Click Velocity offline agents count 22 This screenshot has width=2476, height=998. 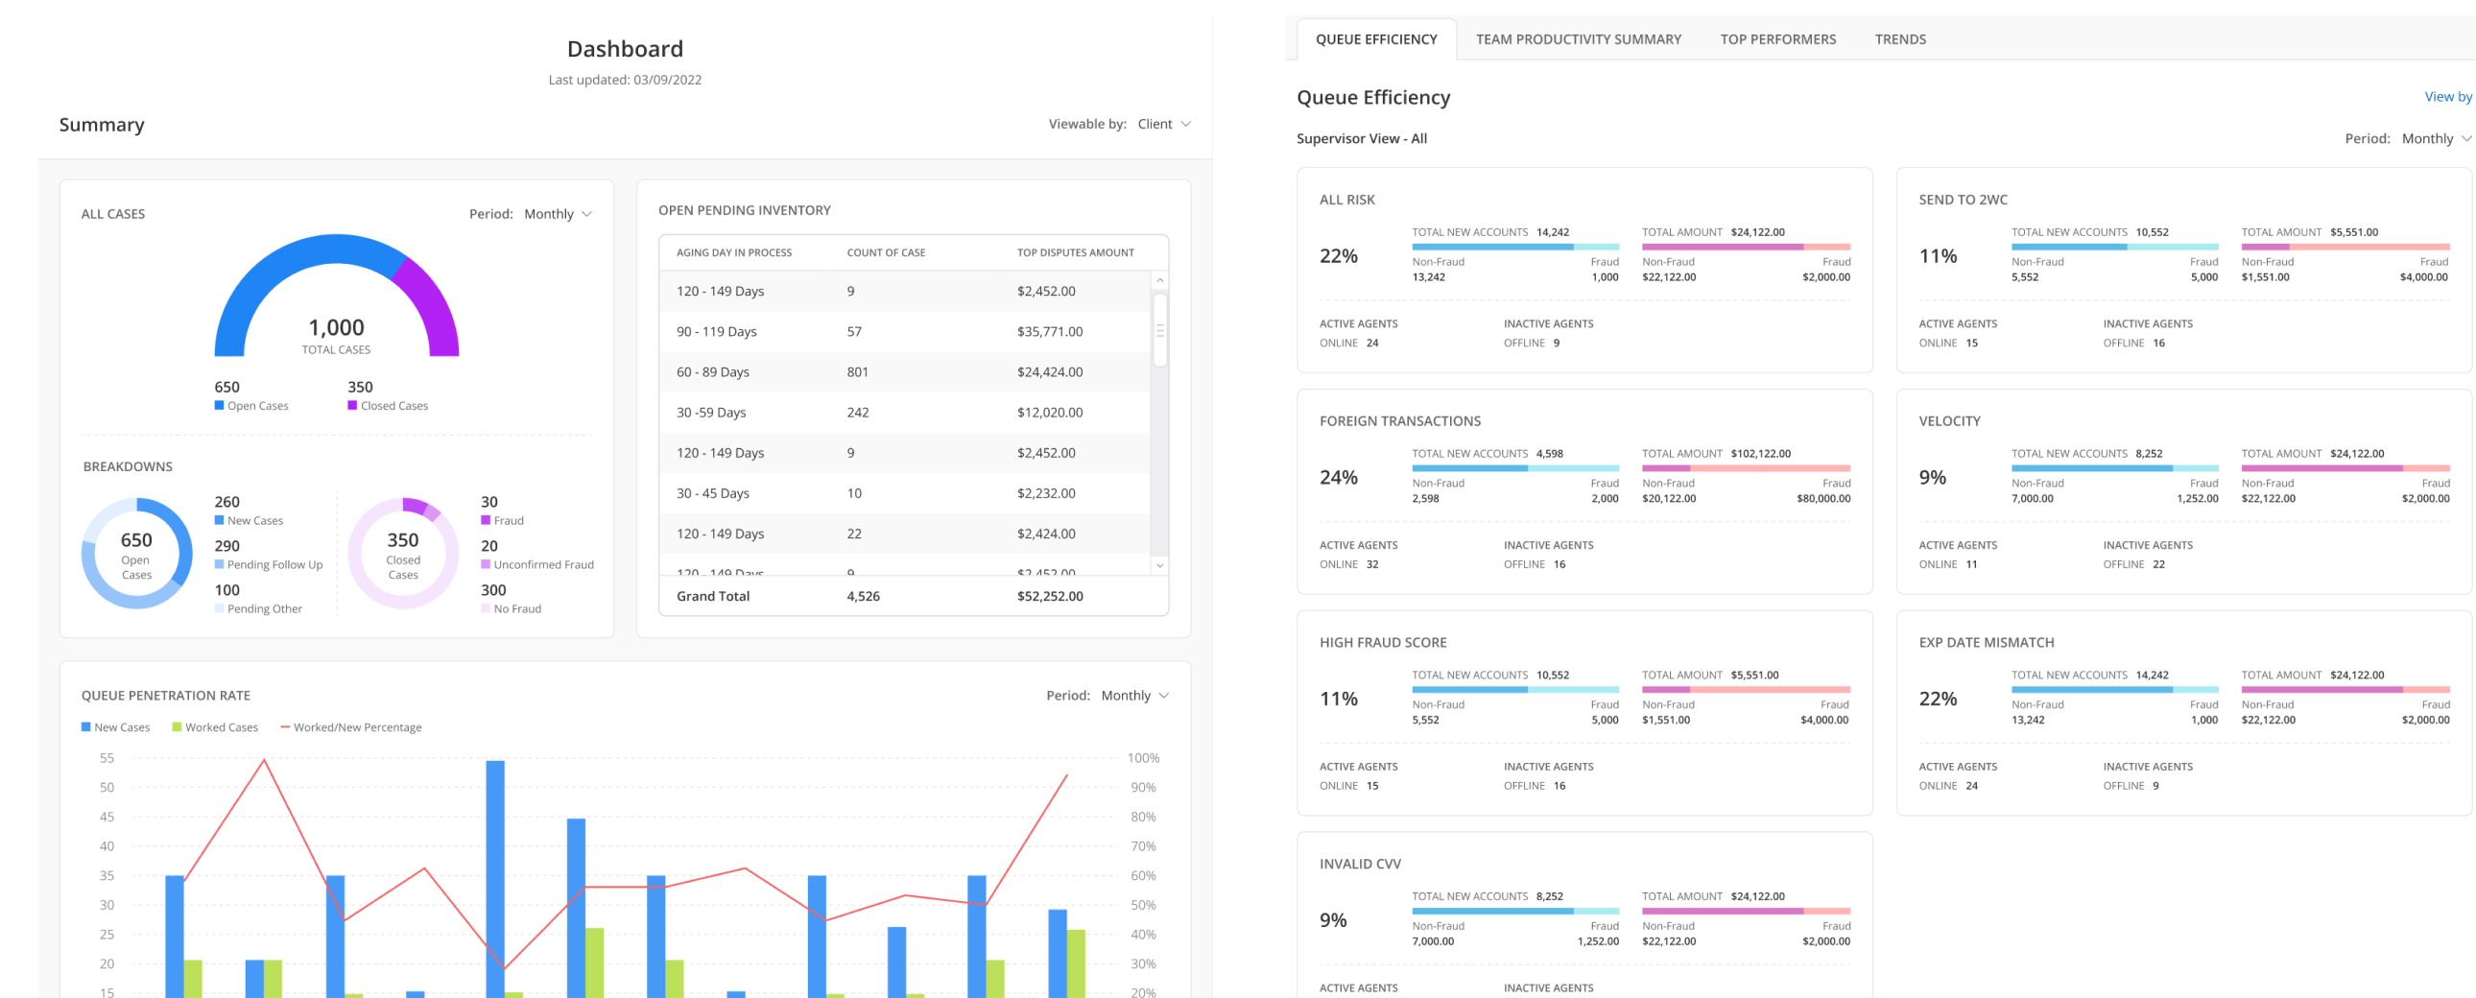click(x=2157, y=564)
